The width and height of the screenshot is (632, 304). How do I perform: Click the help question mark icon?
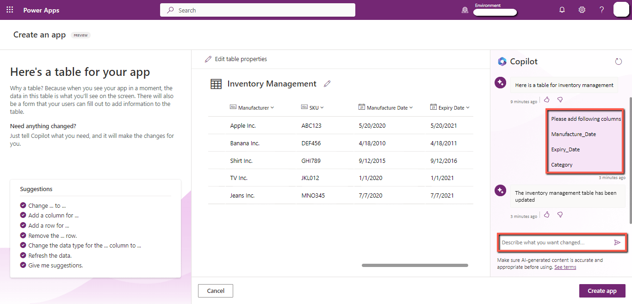coord(602,10)
